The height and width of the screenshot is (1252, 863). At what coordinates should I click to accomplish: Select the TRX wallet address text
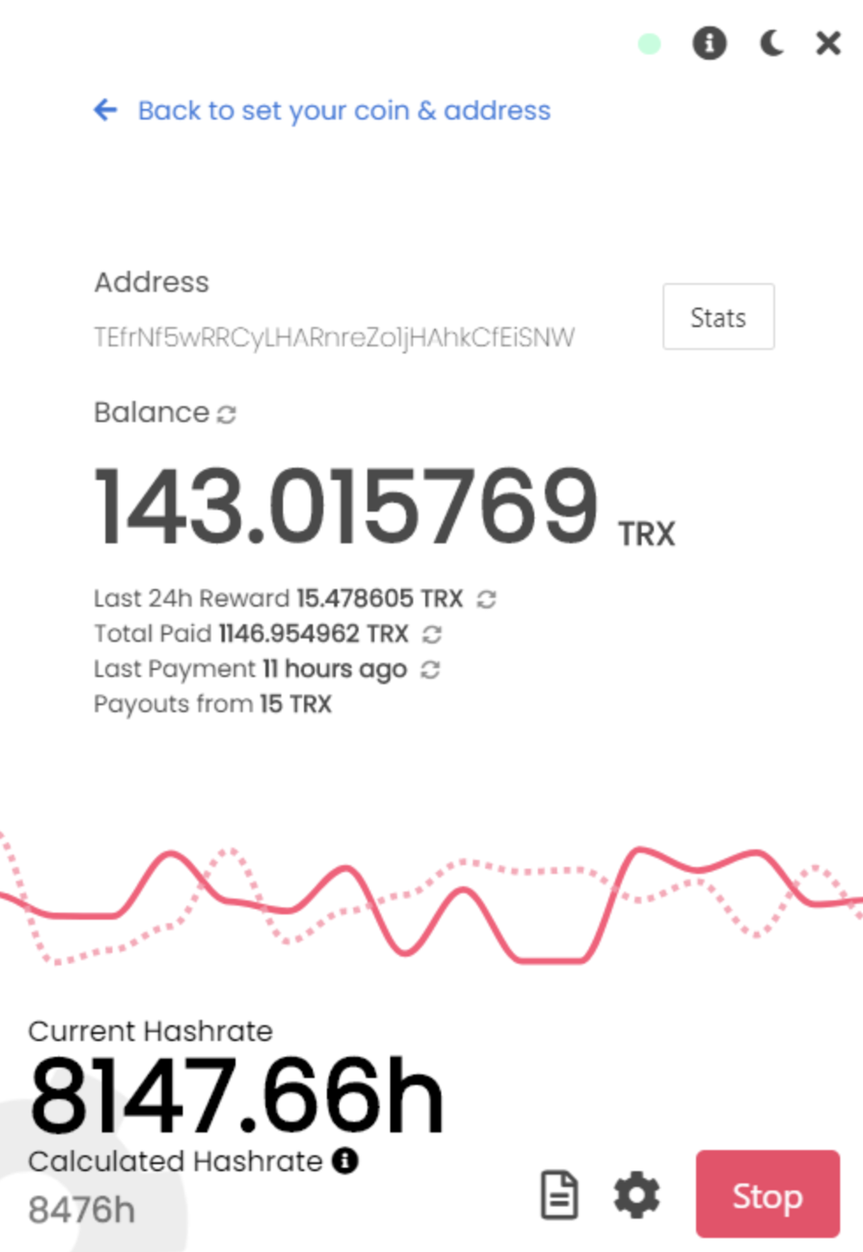coord(333,338)
